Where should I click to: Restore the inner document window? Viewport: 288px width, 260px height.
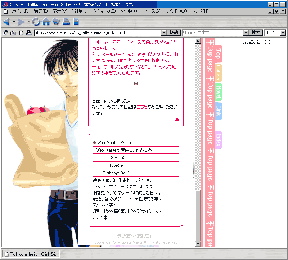coord(276,12)
